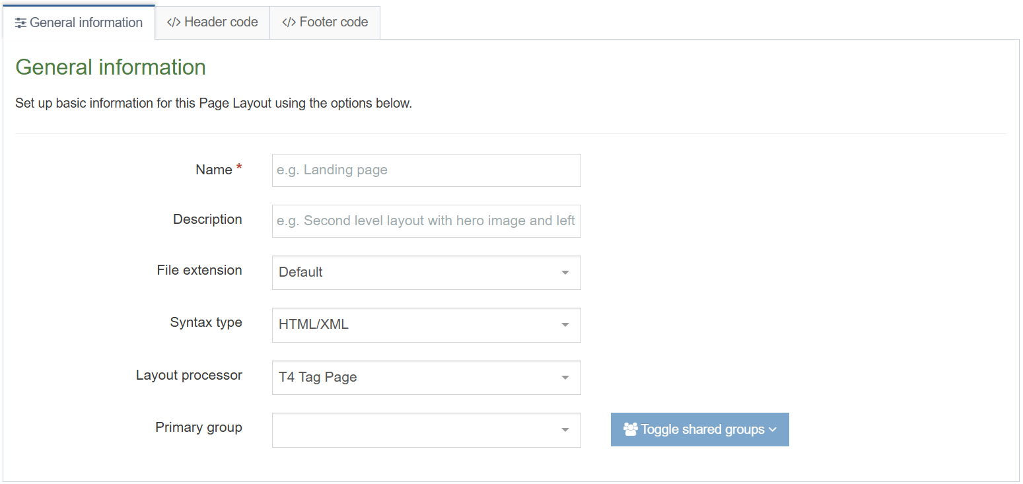Screen dimensions: 1023x484
Task: Open the File extension dropdown
Action: pyautogui.click(x=426, y=273)
